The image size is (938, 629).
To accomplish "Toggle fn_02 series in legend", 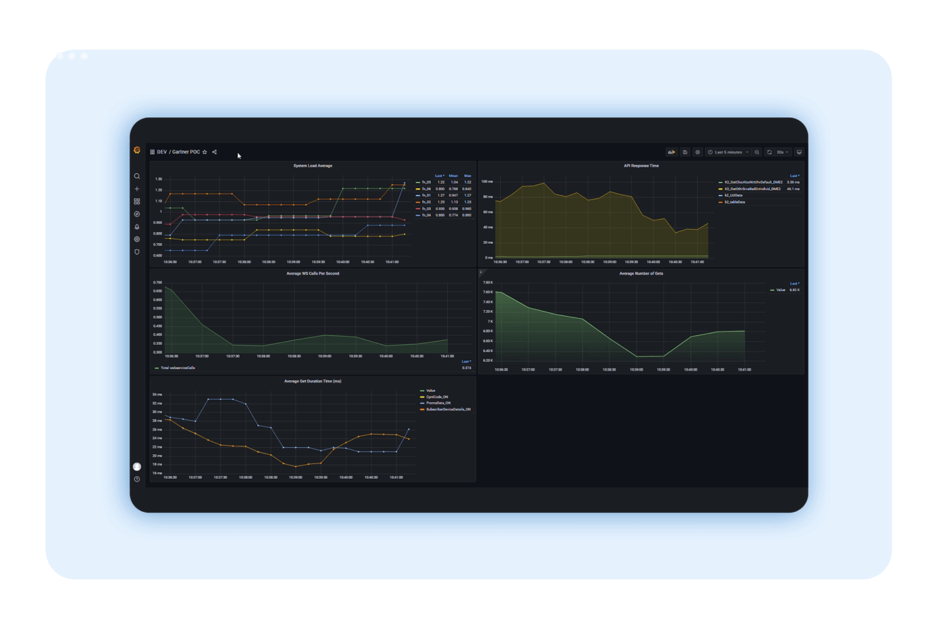I will pyautogui.click(x=427, y=202).
